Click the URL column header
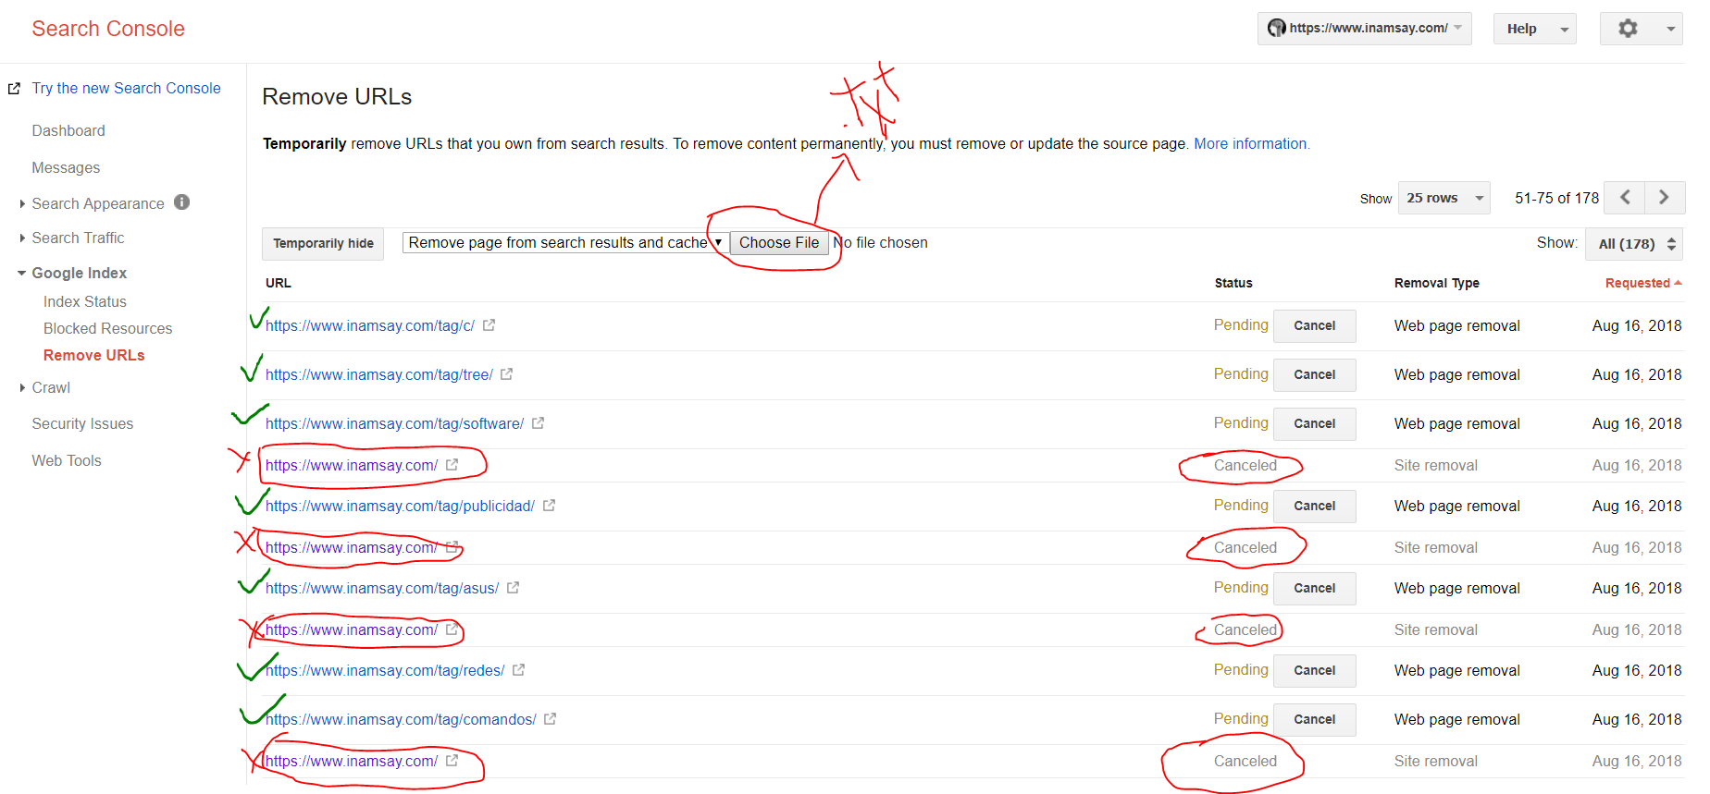 pyautogui.click(x=278, y=284)
